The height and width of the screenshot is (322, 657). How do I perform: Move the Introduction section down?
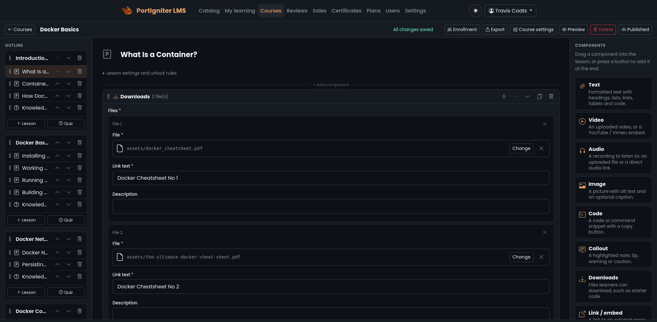(68, 58)
